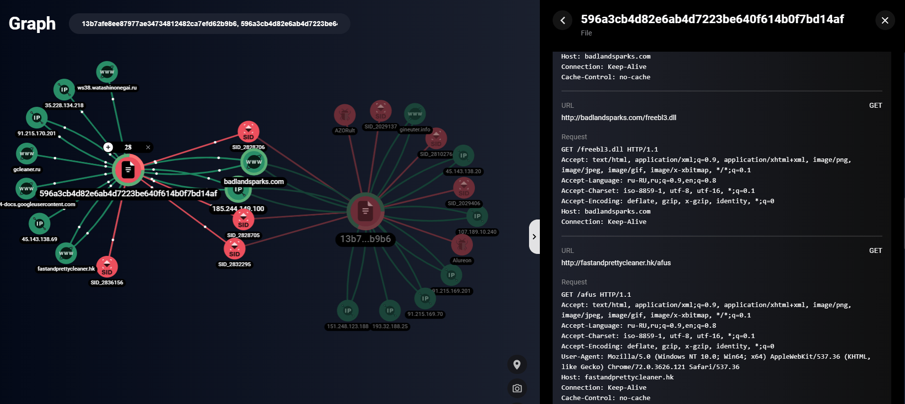
Task: Select the ws38.watashinonegai.ru www node
Action: click(107, 72)
